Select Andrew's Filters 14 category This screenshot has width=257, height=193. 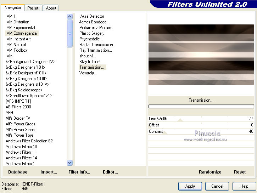[x=21, y=158]
